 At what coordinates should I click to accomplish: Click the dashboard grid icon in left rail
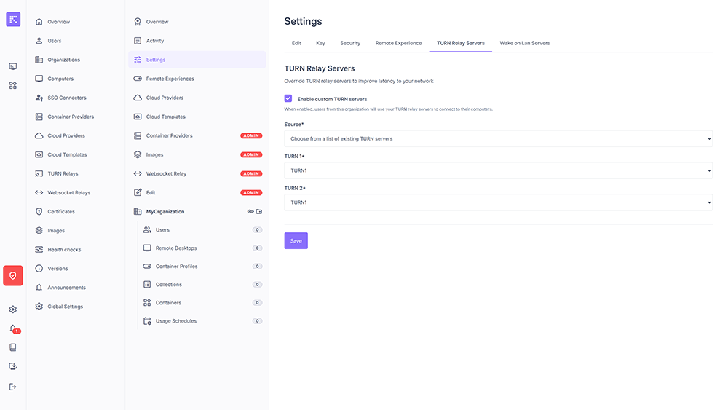[13, 85]
